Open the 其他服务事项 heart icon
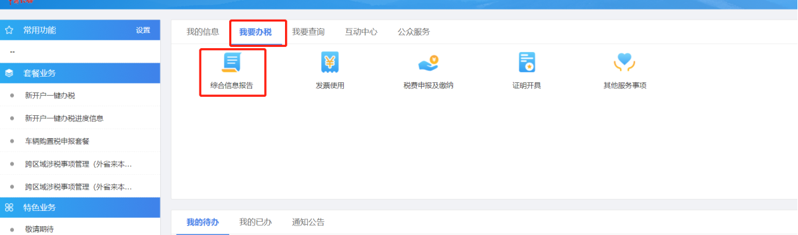The height and width of the screenshot is (235, 798). click(x=624, y=62)
